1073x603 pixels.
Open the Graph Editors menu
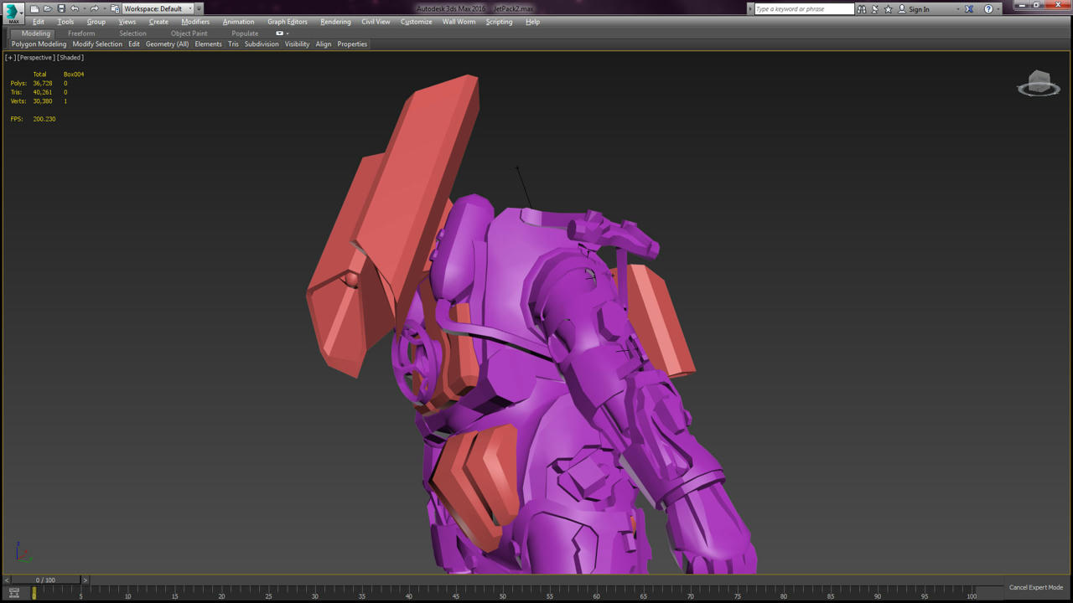coord(288,22)
